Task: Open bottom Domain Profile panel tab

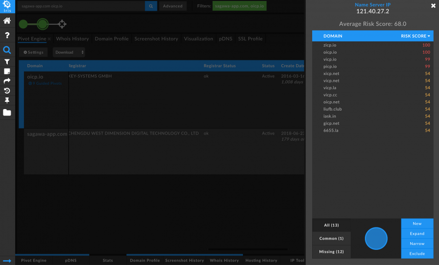Action: (145, 260)
